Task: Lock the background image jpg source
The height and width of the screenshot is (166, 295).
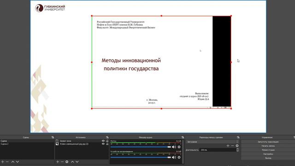Action: point(107,144)
